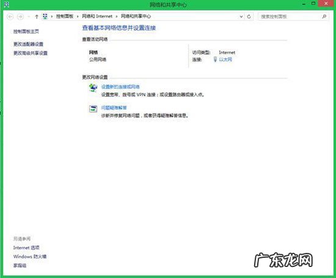Open 更改适配器设置 link
The image size is (336, 278).
click(28, 44)
